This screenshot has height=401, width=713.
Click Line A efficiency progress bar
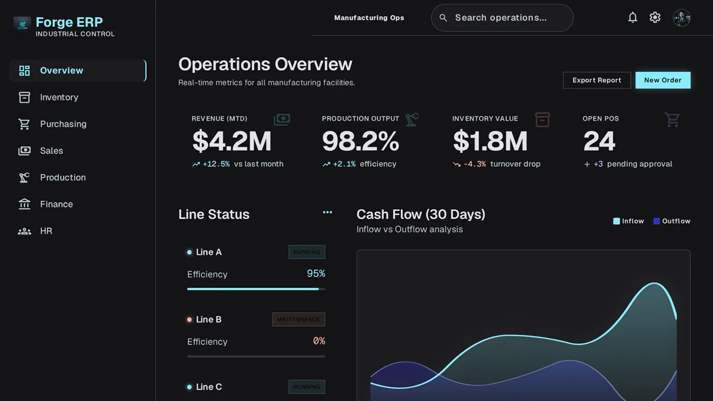pyautogui.click(x=256, y=289)
